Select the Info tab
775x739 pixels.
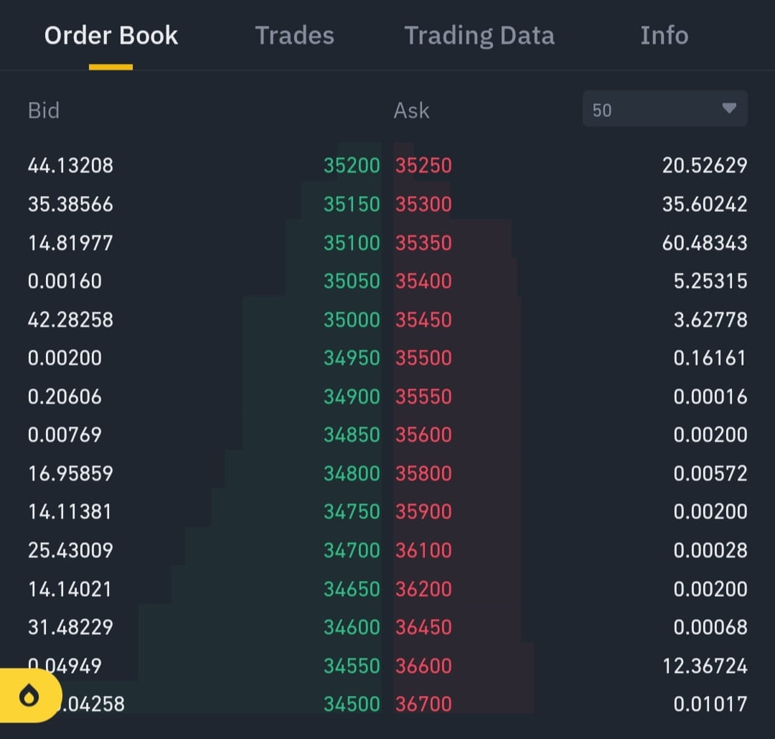pos(664,34)
